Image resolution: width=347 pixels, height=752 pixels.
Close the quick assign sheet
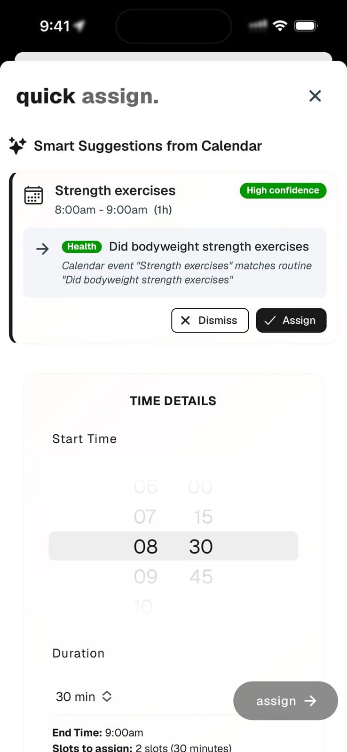point(315,96)
